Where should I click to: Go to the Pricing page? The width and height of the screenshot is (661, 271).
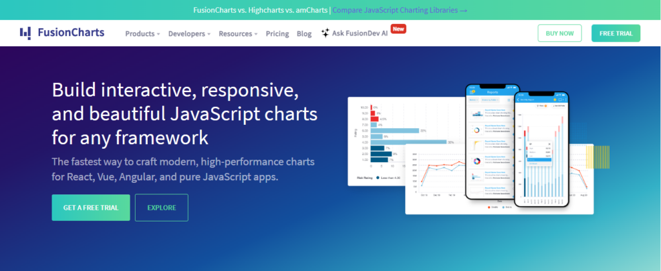point(278,33)
